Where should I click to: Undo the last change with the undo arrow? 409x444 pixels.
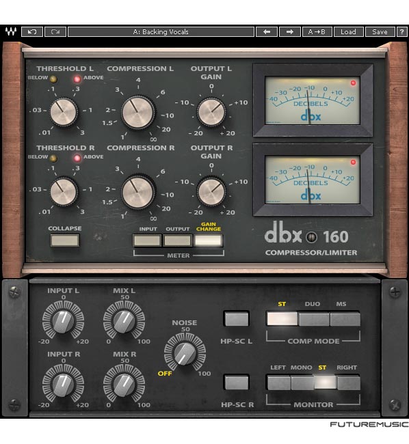(32, 31)
